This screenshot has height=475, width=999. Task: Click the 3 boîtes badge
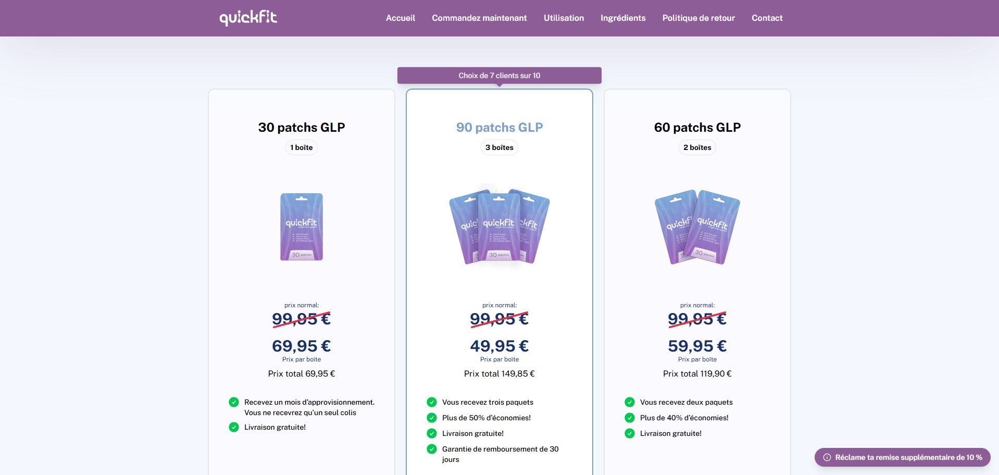(x=499, y=147)
